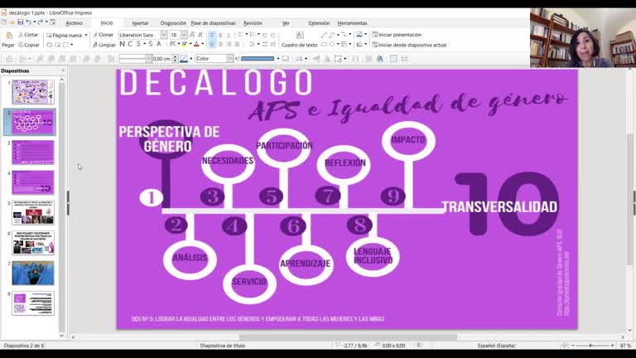Decrease font size with the smaller A icon
The height and width of the screenshot is (358, 636).
[x=200, y=35]
